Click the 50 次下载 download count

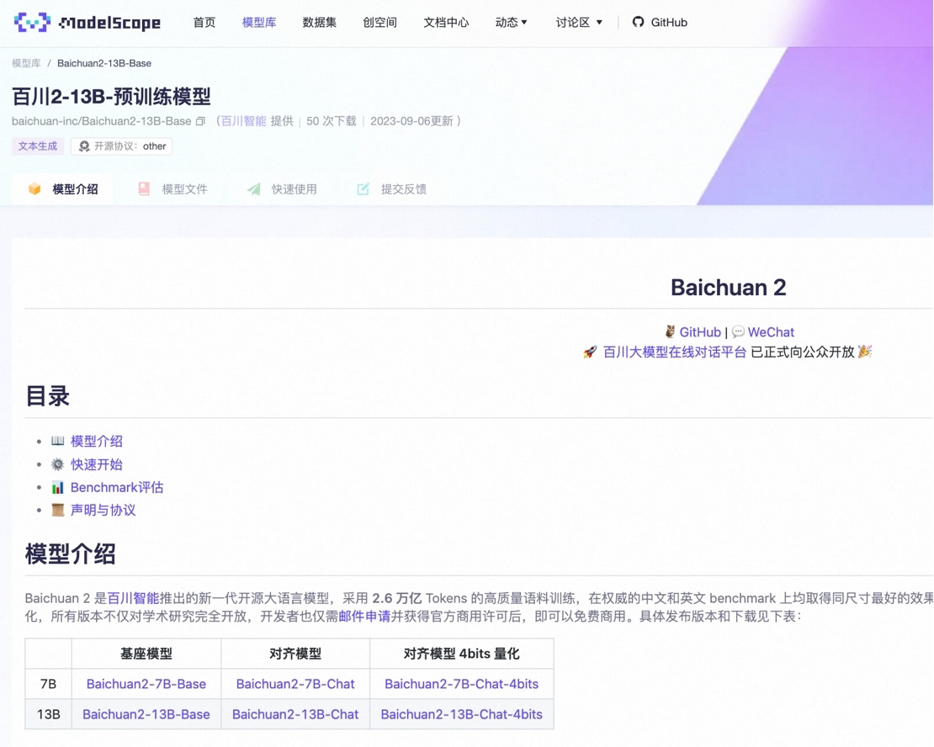tap(332, 121)
